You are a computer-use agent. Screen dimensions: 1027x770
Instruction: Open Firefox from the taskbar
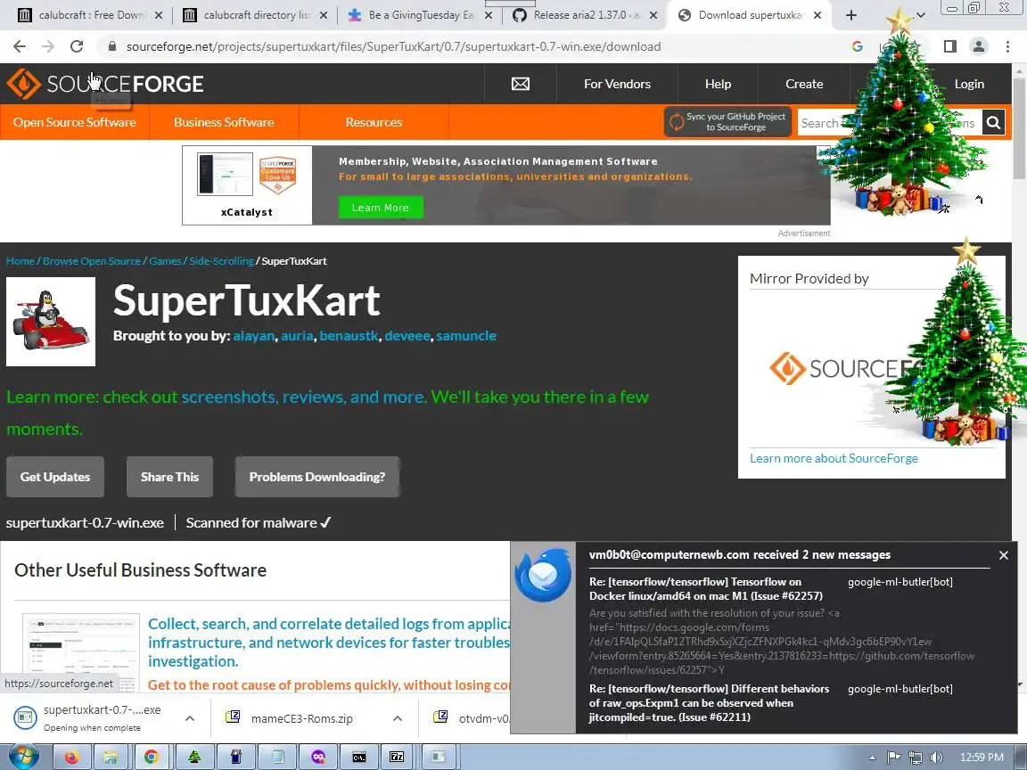click(x=70, y=757)
